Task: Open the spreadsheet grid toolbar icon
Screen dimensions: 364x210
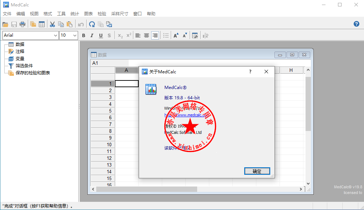Action: click(x=42, y=24)
